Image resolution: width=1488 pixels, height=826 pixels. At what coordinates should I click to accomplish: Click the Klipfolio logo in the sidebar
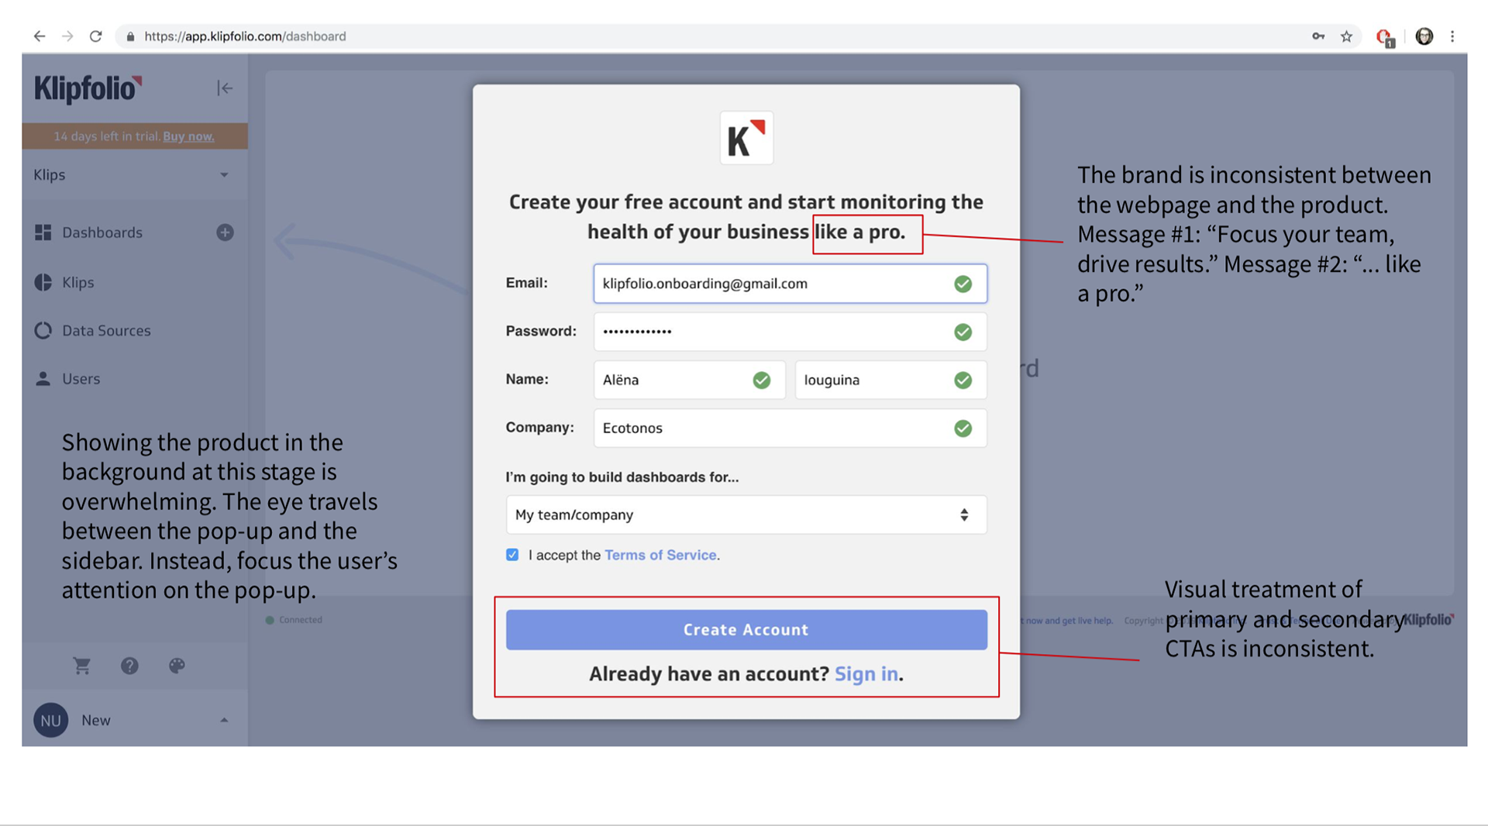click(x=88, y=89)
